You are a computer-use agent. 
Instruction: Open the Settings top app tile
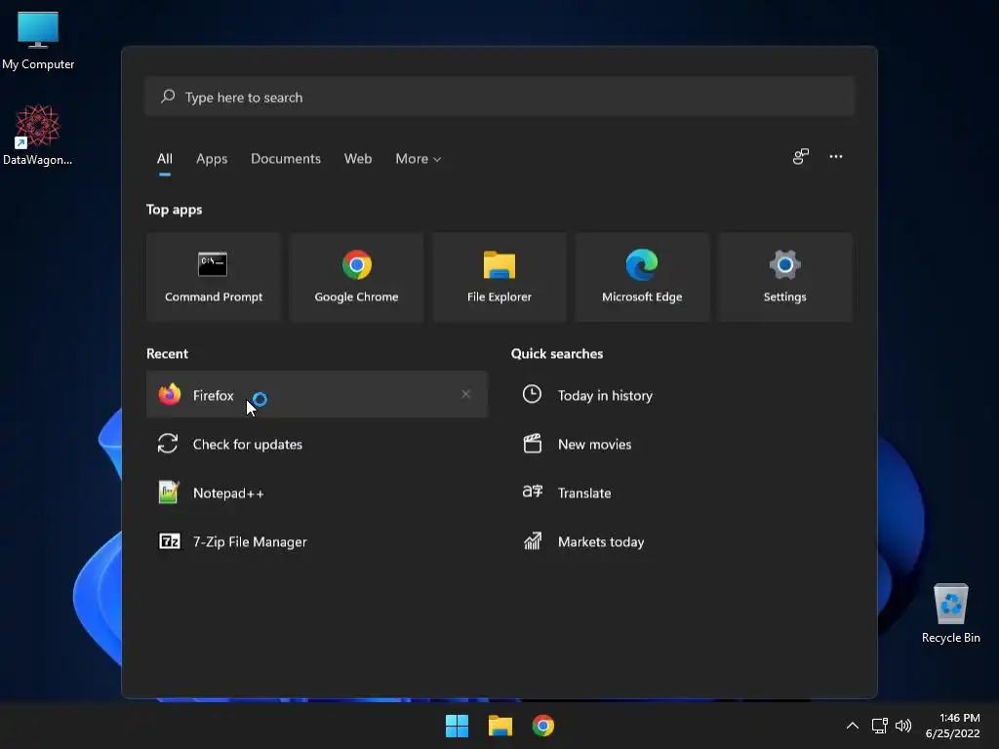click(x=785, y=277)
